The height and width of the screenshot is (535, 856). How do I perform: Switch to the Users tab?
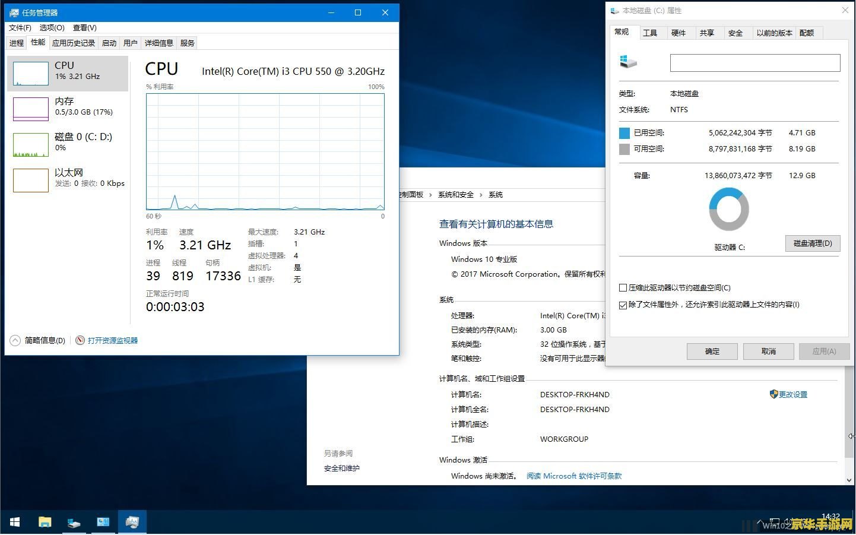131,43
